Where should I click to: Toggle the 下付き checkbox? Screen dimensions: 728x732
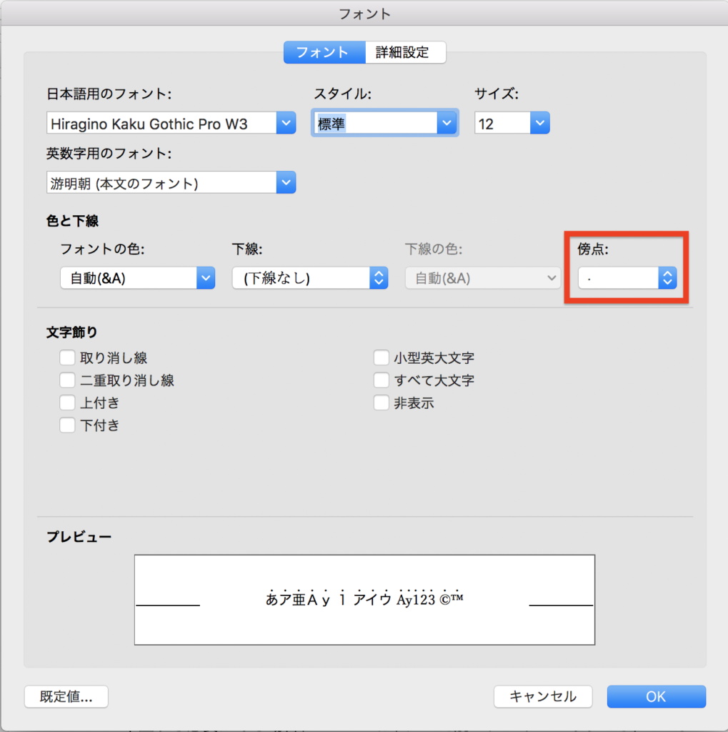67,425
